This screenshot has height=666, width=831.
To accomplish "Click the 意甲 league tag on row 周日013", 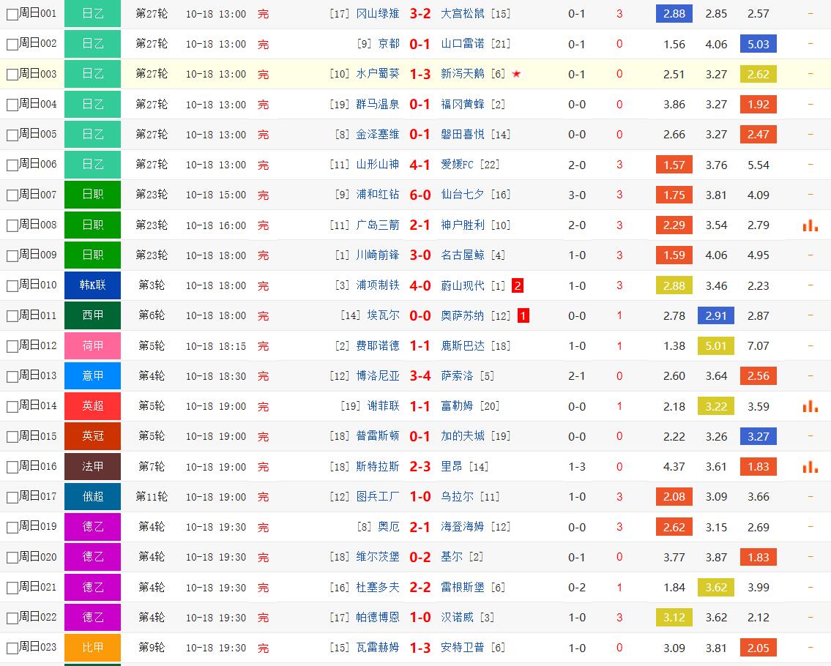I will (x=93, y=375).
